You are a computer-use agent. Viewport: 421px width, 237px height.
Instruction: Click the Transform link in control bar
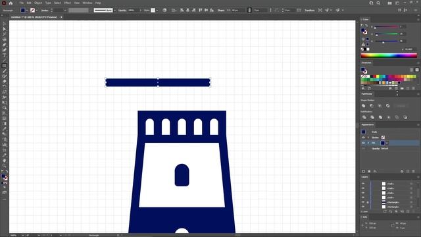[x=309, y=11]
